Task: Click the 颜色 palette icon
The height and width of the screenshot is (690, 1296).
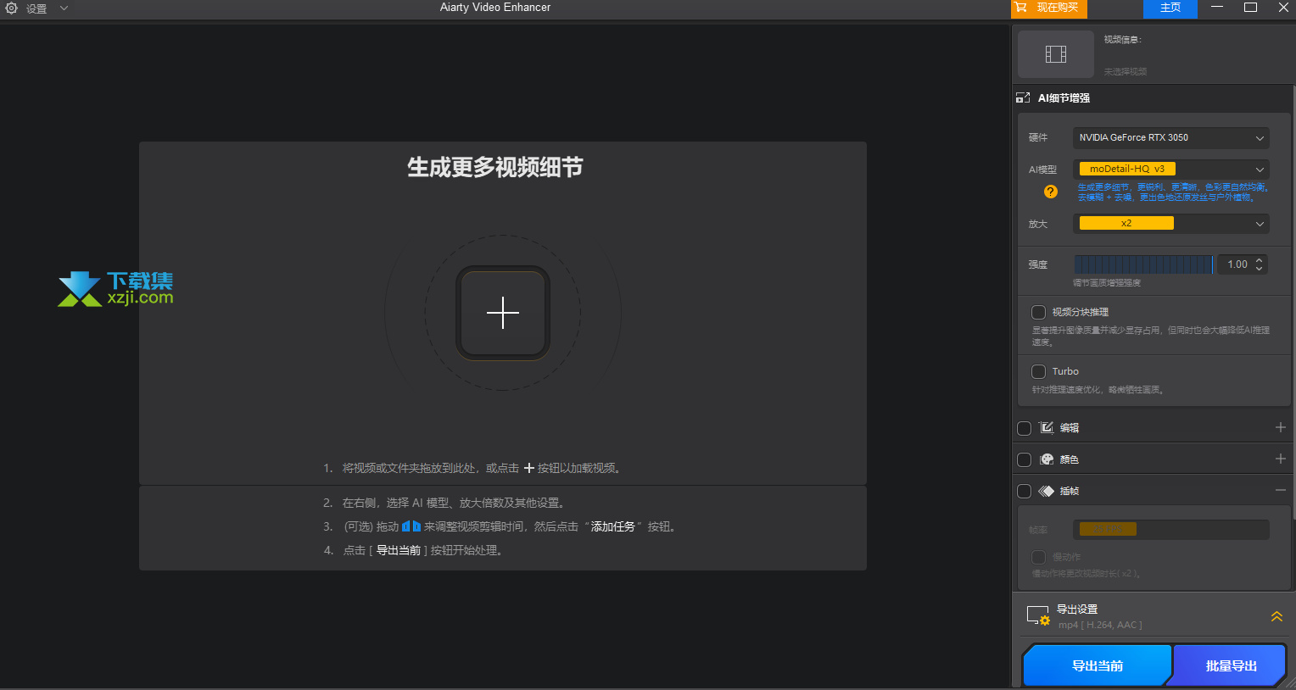Action: 1045,459
